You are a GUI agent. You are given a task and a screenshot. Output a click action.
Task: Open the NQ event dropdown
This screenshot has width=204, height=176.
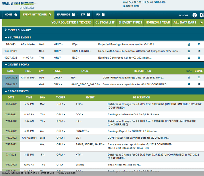(79, 121)
